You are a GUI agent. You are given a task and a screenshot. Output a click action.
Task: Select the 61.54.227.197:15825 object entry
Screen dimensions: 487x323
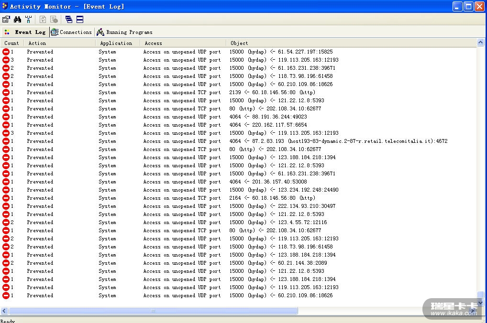tap(281, 52)
